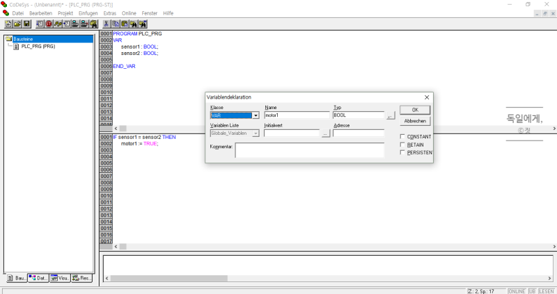Viewport: 557px width, 294px height.
Task: Click the Adresse input field
Action: [x=359, y=133]
